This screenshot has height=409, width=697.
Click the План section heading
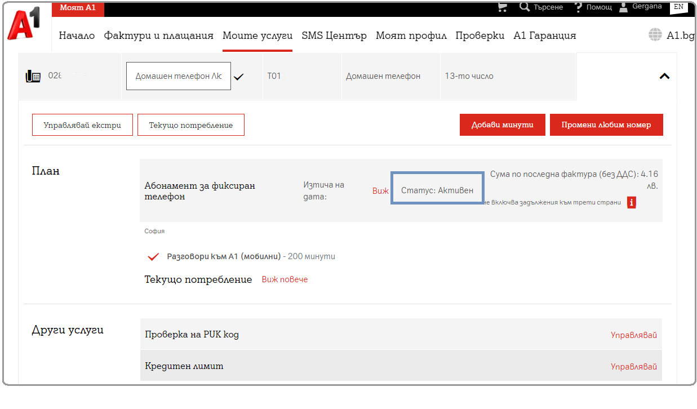click(46, 171)
